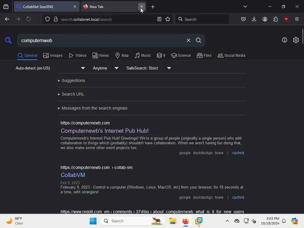Screen dimensions: 304x228
Task: Click the forward navigation arrow
Action: coord(18,19)
